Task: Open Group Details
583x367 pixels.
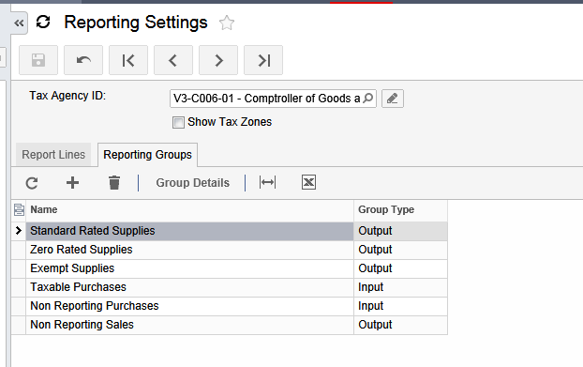Action: click(192, 183)
